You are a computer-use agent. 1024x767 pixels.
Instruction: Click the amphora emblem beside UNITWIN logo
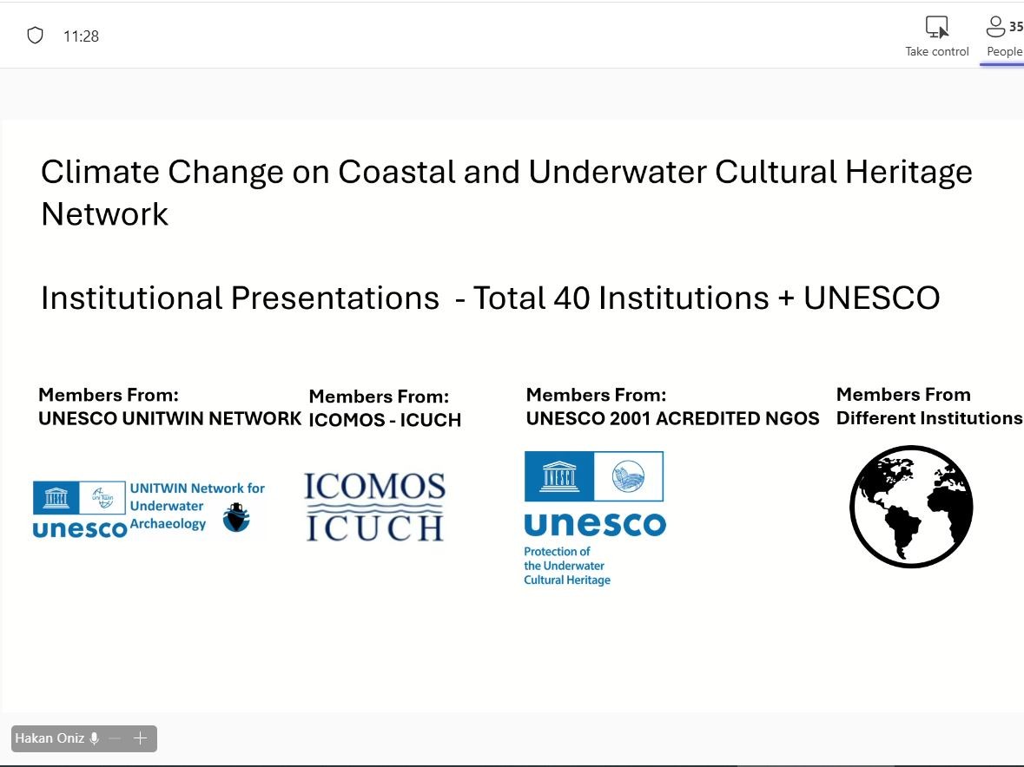(235, 517)
